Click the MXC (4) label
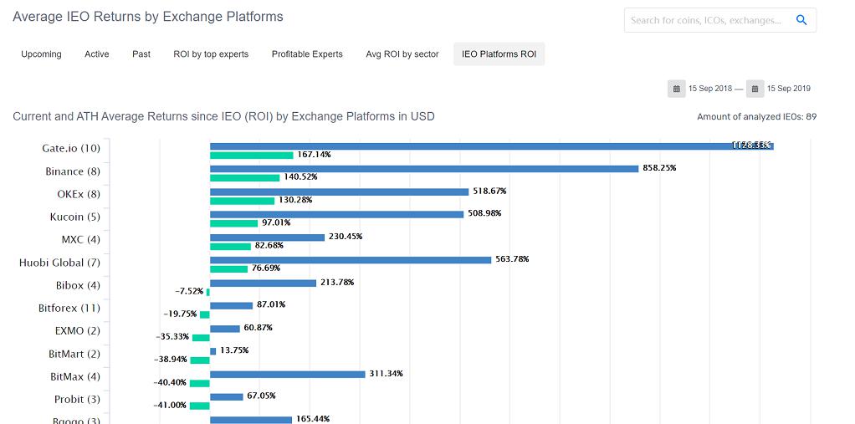Viewport: 855px width, 424px height. [x=80, y=240]
